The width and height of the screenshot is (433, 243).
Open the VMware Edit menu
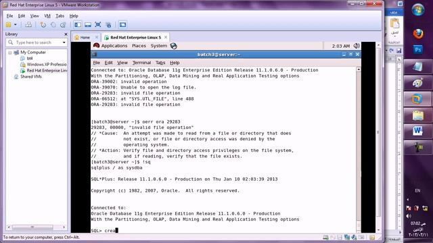(x=22, y=16)
